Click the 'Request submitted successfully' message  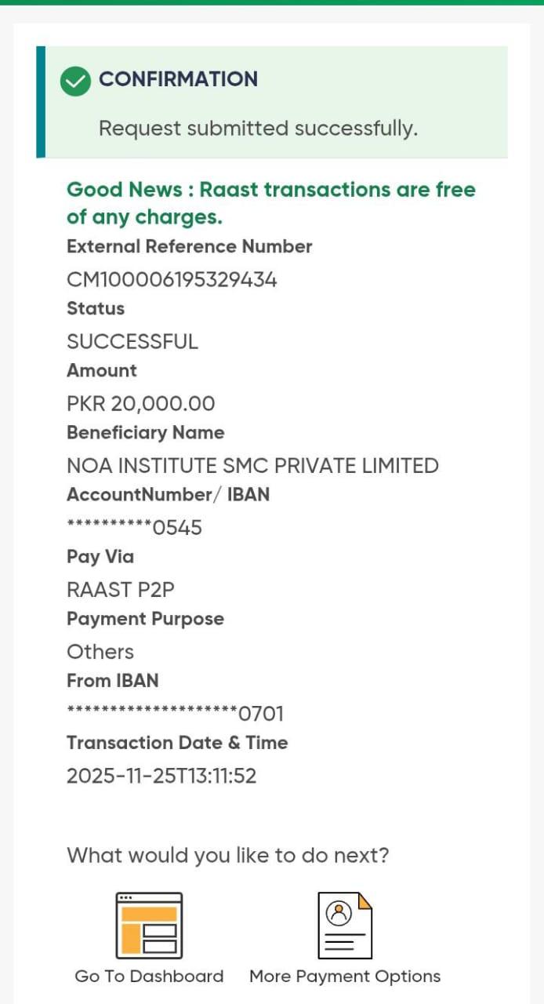tap(258, 129)
